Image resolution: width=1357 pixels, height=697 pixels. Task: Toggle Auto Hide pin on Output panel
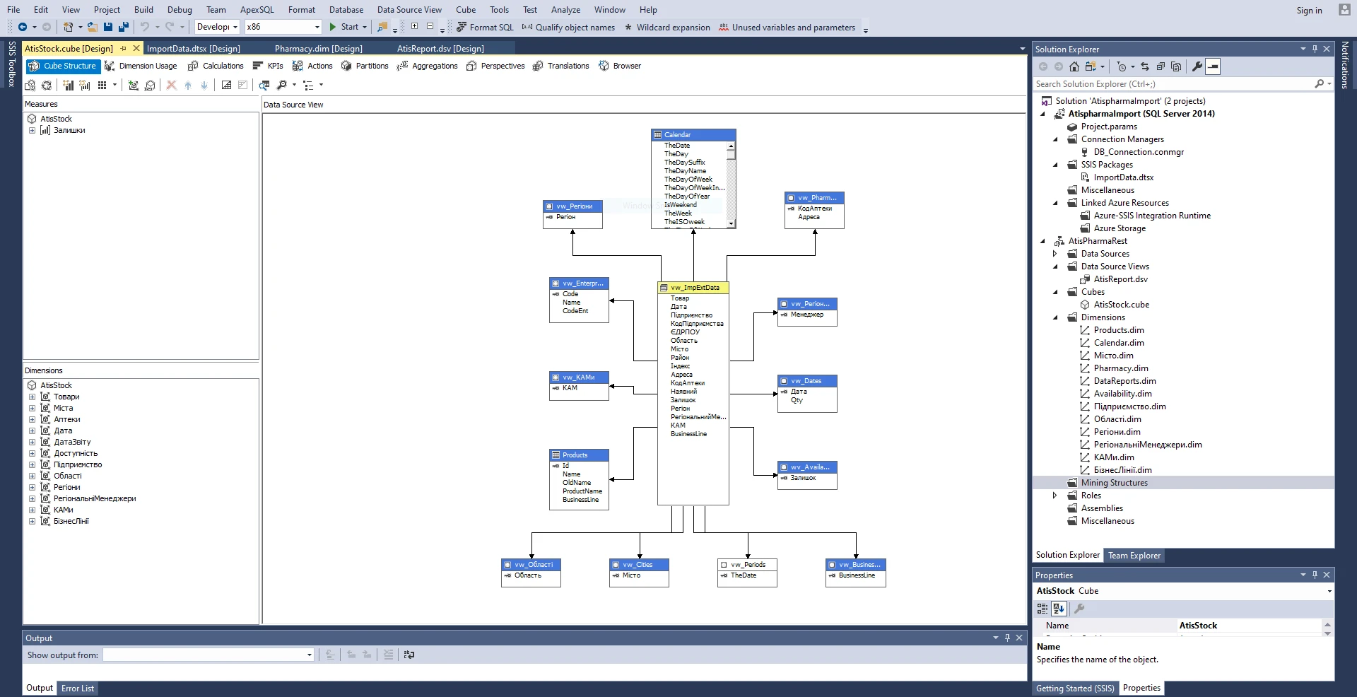(x=1007, y=638)
